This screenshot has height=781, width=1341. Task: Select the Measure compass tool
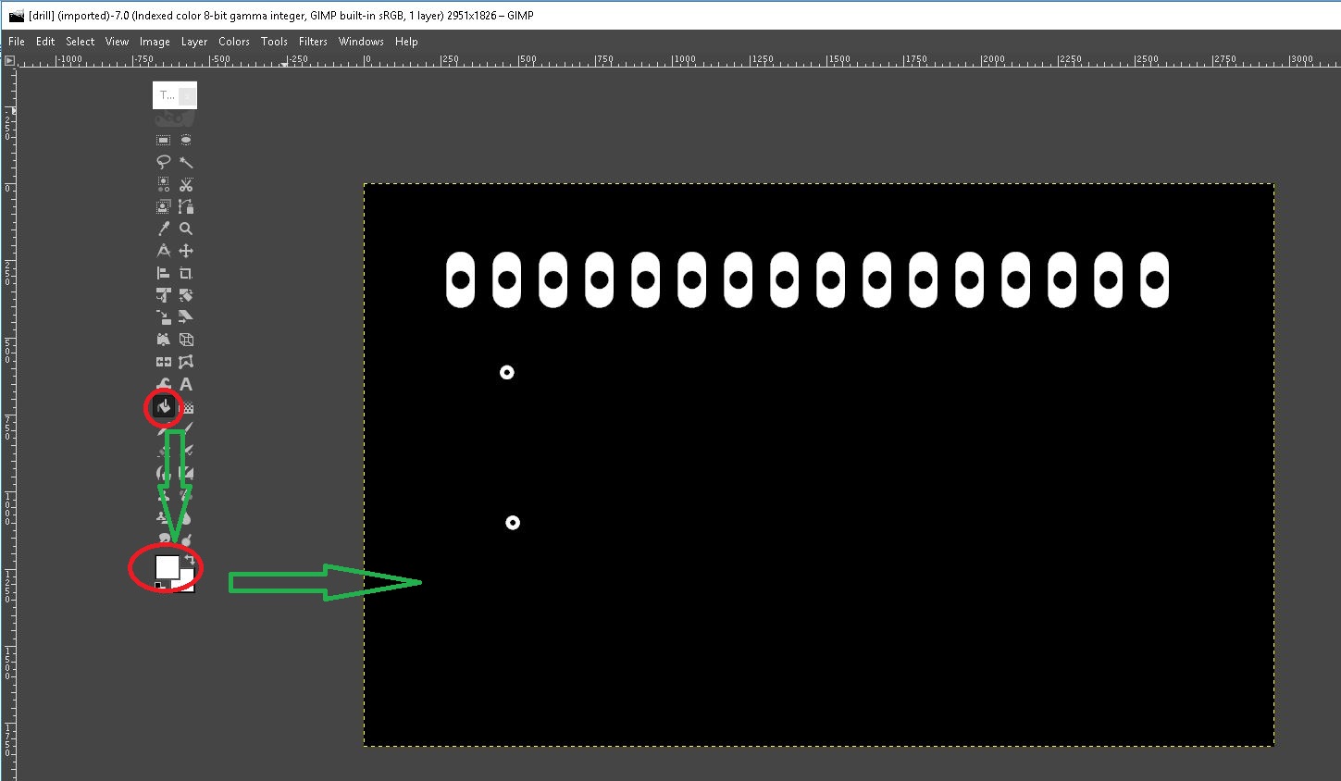(x=163, y=251)
